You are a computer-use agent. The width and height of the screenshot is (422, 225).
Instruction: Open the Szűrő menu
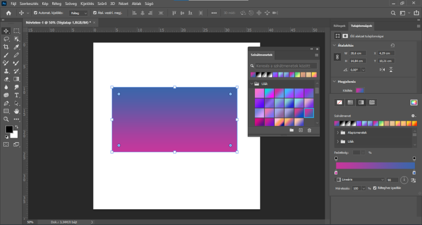(x=102, y=4)
